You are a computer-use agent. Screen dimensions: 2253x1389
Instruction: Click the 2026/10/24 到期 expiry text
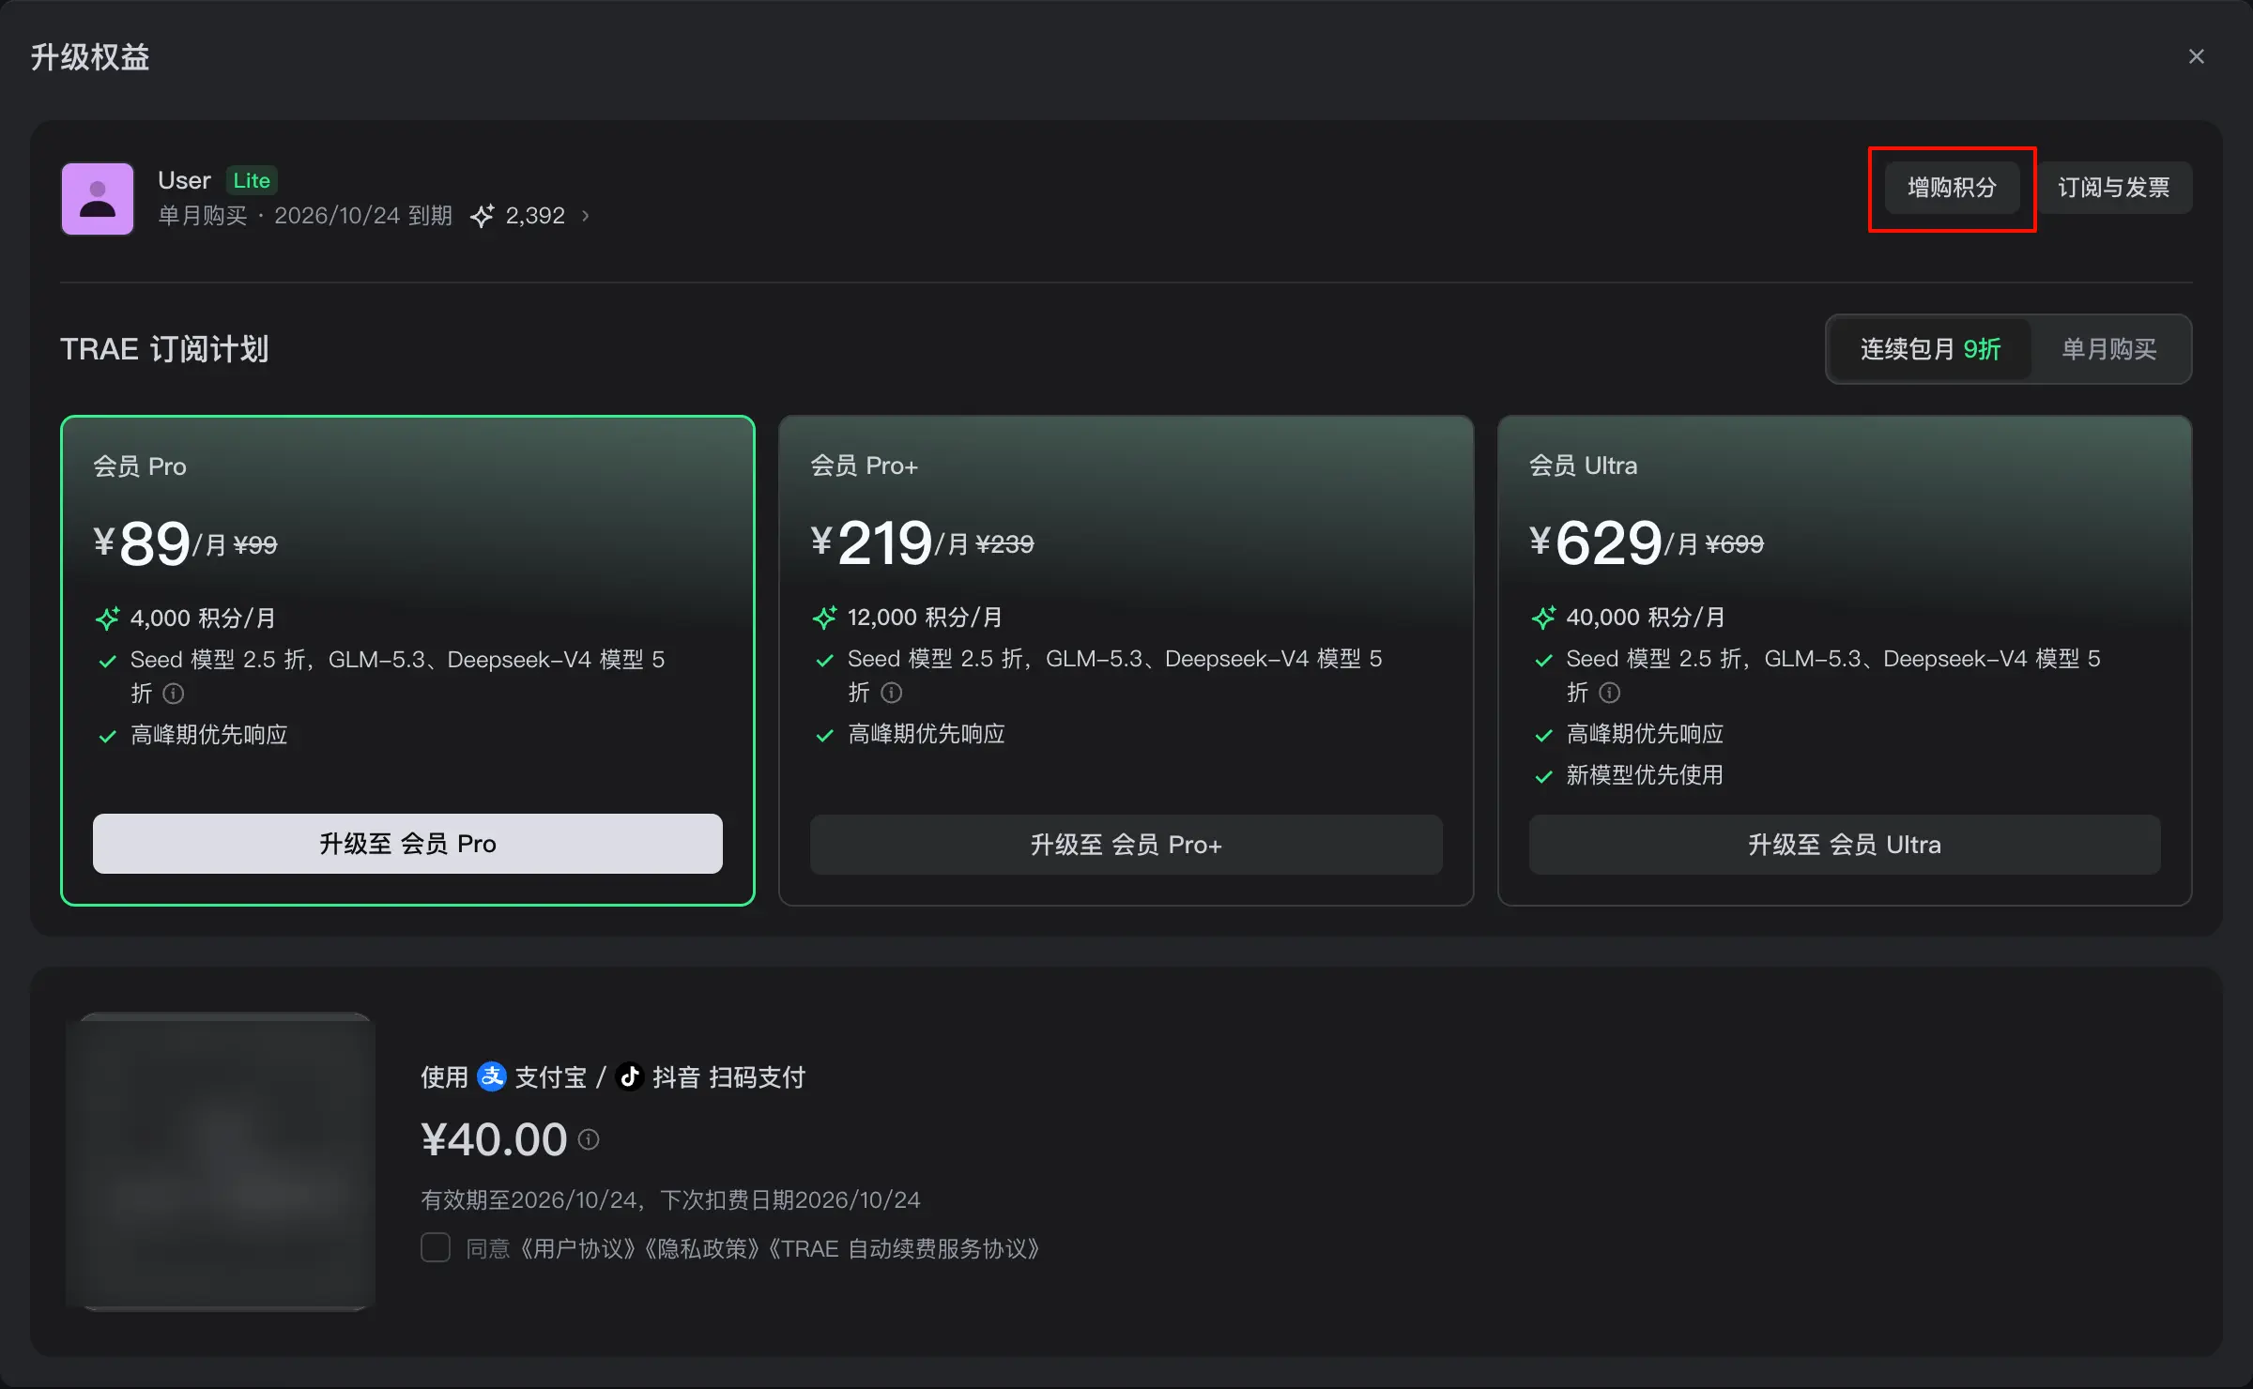point(363,216)
